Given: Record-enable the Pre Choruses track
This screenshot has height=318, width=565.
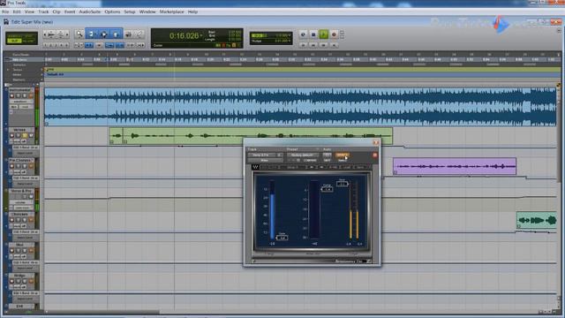Looking at the screenshot, I should pyautogui.click(x=11, y=166).
